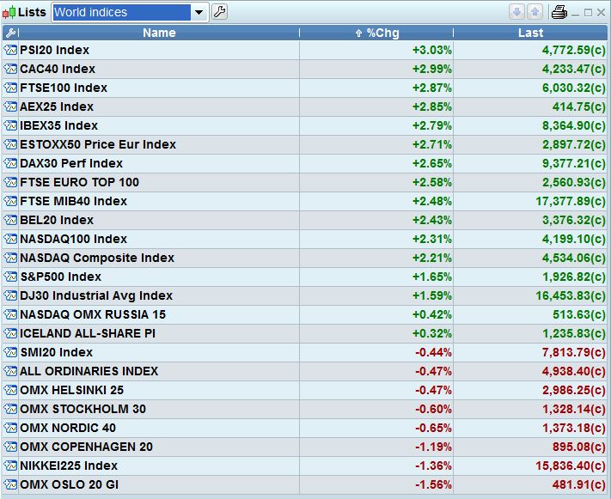611x499 pixels.
Task: Open the World indices list dropdown arrow
Action: (x=199, y=13)
